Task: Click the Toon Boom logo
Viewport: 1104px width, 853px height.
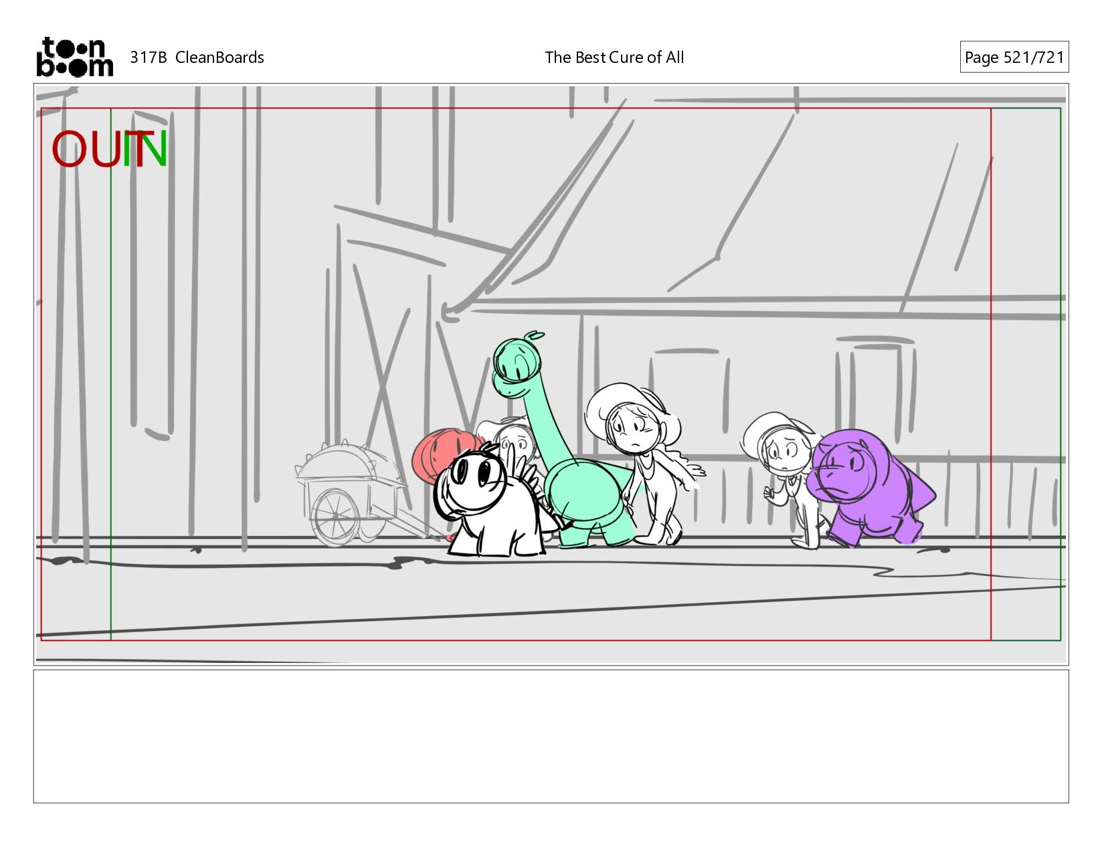Action: 74,57
